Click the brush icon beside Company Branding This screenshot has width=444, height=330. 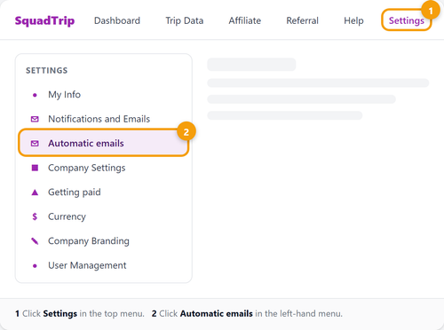click(35, 241)
